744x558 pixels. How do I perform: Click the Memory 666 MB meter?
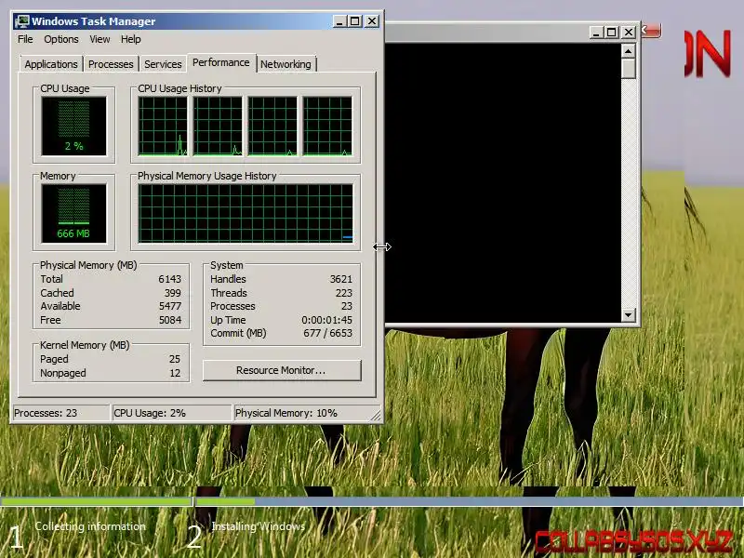coord(73,214)
